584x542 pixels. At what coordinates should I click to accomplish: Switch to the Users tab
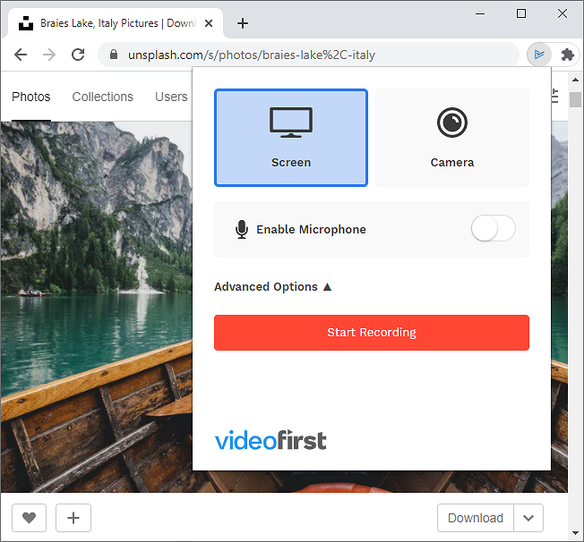point(171,97)
